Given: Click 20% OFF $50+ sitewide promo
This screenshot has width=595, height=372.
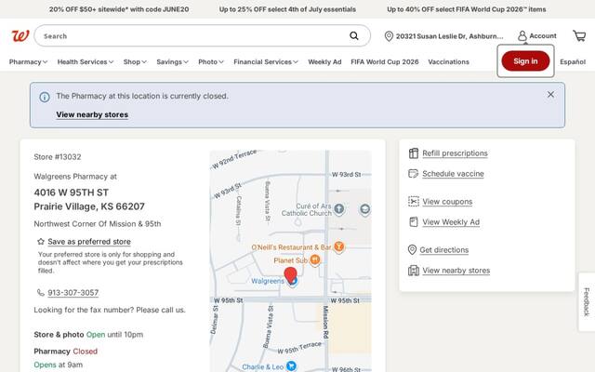Looking at the screenshot, I should pos(119,9).
